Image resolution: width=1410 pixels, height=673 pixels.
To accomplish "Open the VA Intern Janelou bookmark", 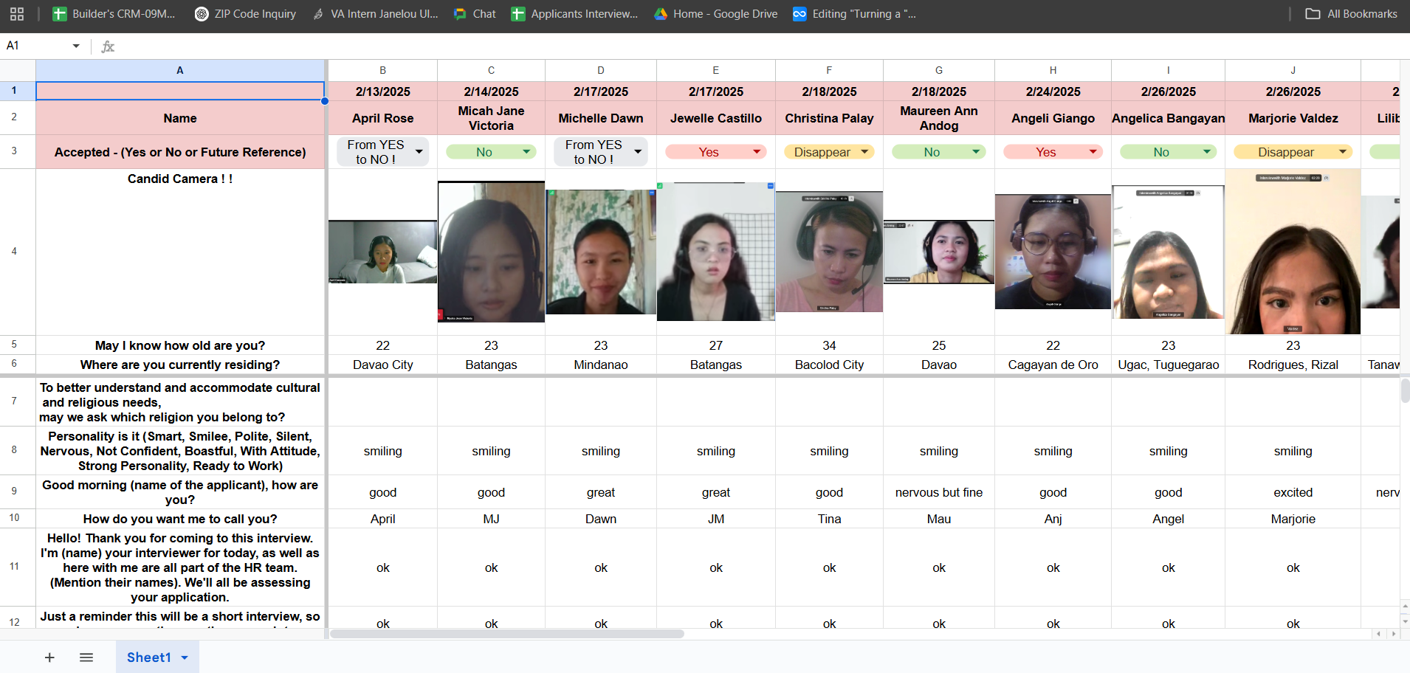I will (x=375, y=14).
